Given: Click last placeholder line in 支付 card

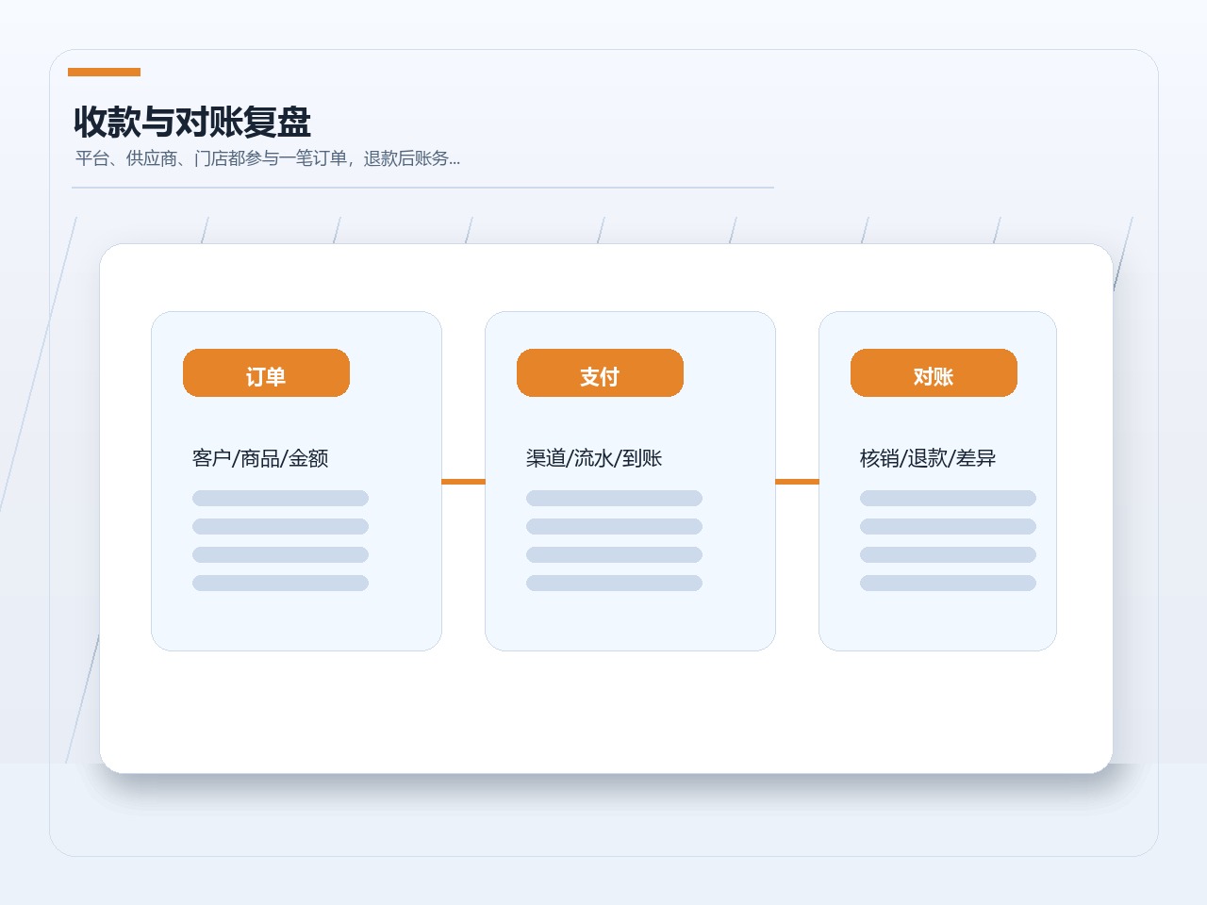Looking at the screenshot, I should pyautogui.click(x=614, y=583).
